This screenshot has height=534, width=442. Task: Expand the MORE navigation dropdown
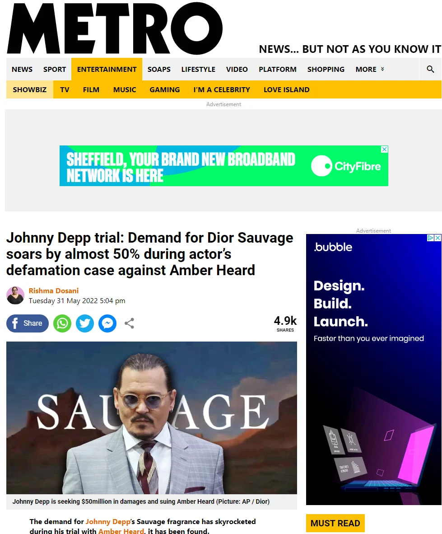point(370,69)
